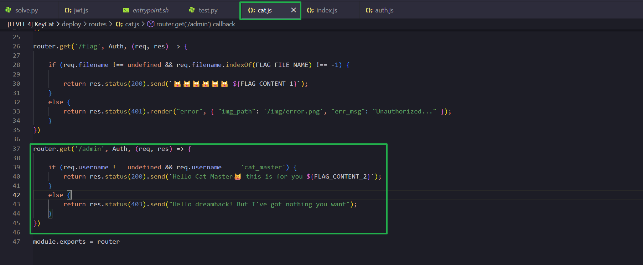This screenshot has height=265, width=643.
Task: Click the Python icon on test.py tab
Action: click(192, 10)
